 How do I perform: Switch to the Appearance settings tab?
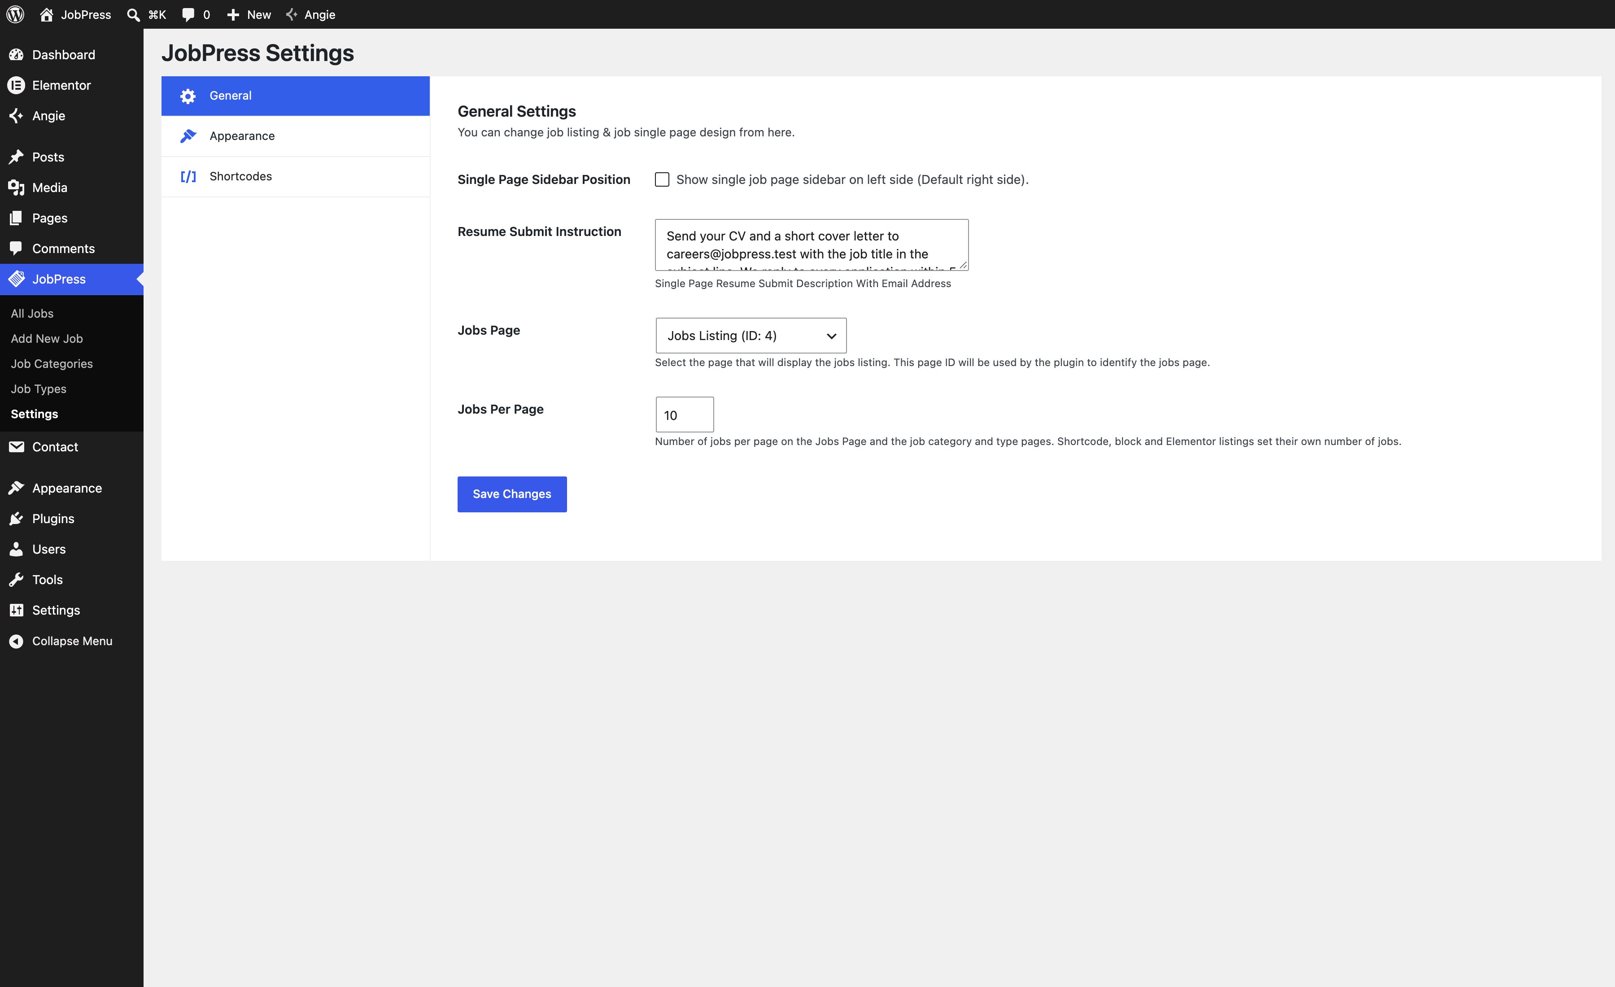296,136
